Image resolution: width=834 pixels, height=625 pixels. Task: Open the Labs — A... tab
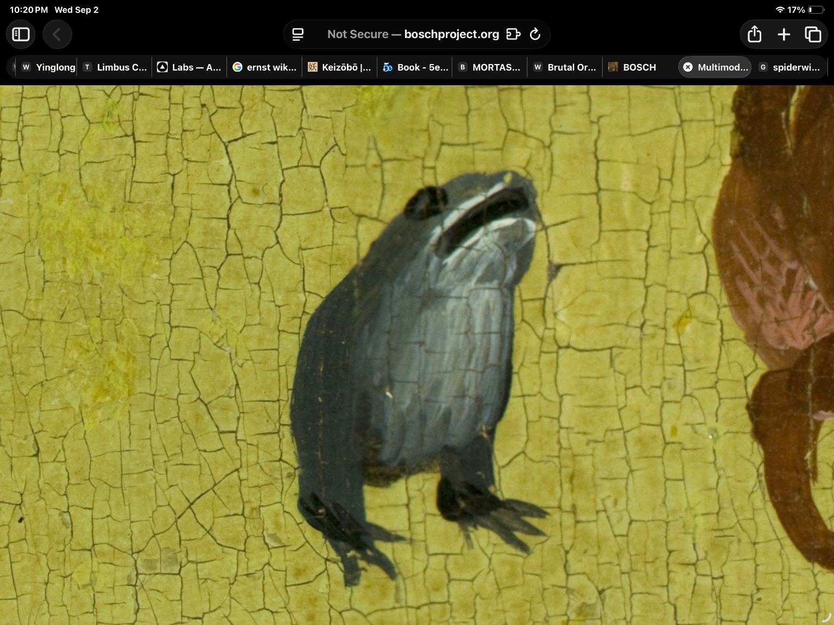[189, 67]
